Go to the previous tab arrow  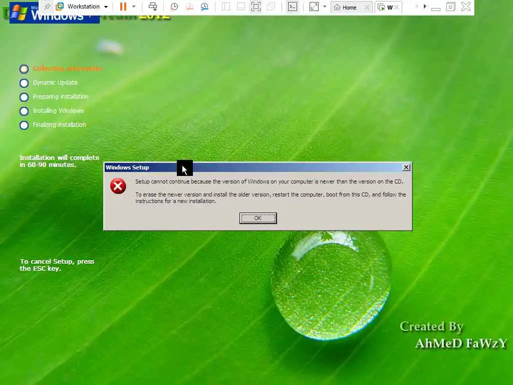point(416,7)
